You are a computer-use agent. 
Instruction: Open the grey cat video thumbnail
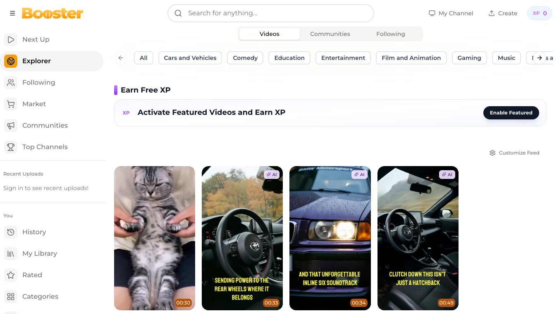pyautogui.click(x=155, y=238)
